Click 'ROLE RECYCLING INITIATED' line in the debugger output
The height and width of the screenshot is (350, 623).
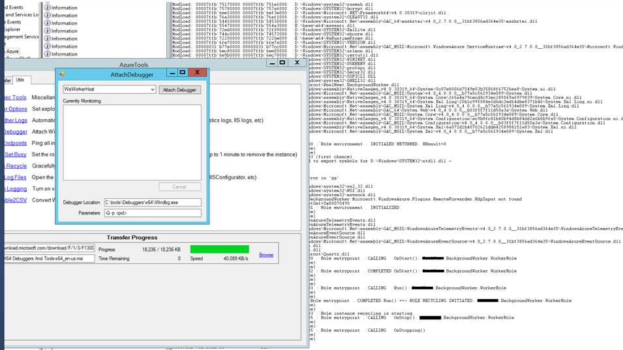[x=441, y=301]
